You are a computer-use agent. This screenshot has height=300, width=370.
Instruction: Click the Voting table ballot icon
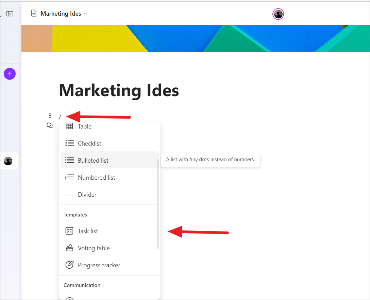pyautogui.click(x=69, y=248)
